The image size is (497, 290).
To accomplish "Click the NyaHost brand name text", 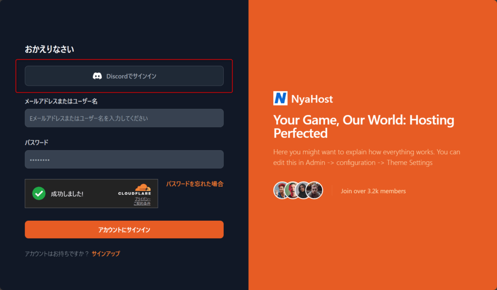I will (x=312, y=99).
